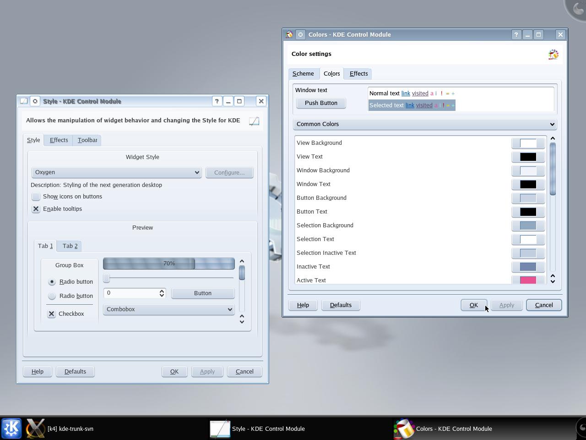
Task: Click Help in the Style window
Action: 37,371
